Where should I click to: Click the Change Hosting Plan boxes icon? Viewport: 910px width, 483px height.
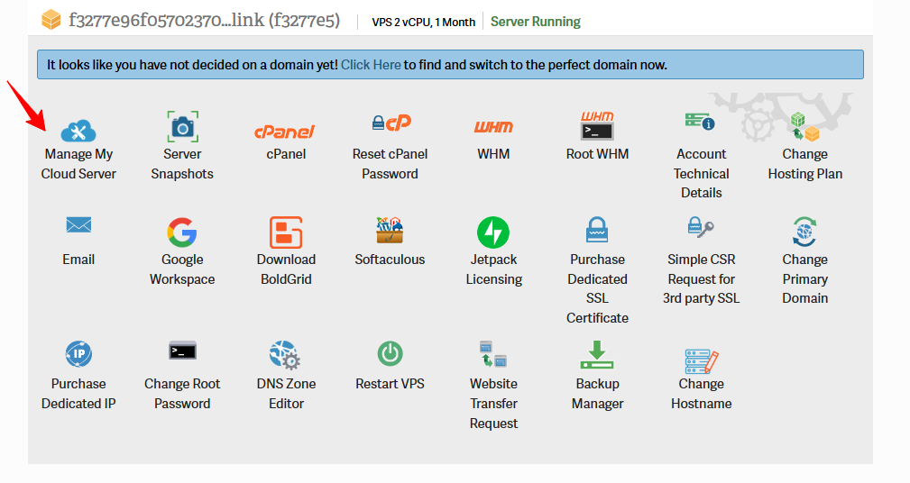(x=804, y=126)
